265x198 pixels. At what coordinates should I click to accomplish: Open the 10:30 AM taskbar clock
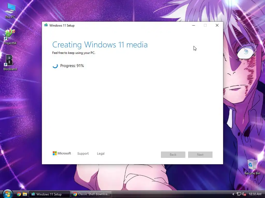click(x=255, y=194)
